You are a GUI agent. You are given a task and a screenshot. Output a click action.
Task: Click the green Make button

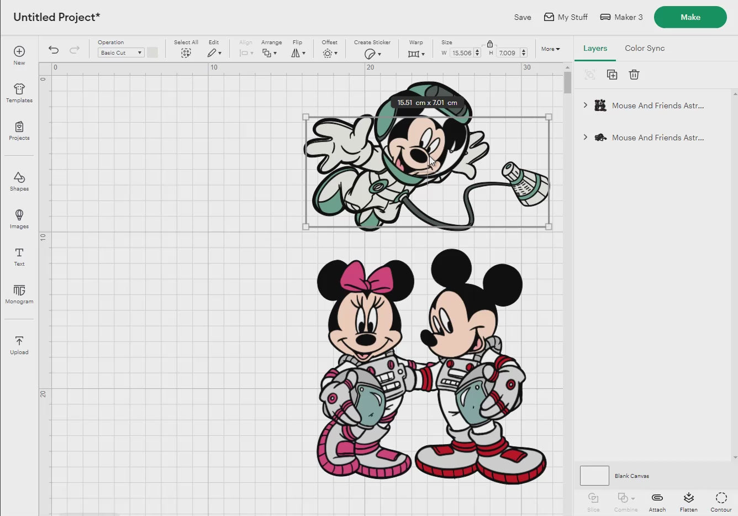(x=690, y=17)
